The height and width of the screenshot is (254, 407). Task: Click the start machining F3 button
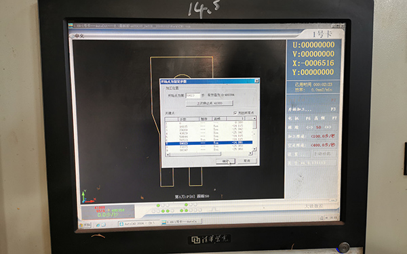312,109
